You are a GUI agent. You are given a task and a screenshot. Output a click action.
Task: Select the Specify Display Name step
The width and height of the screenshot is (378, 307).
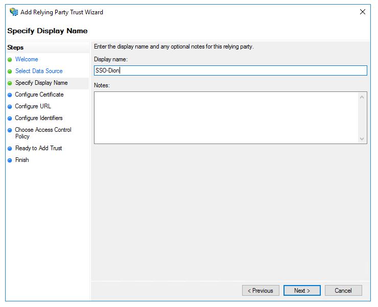tap(41, 83)
